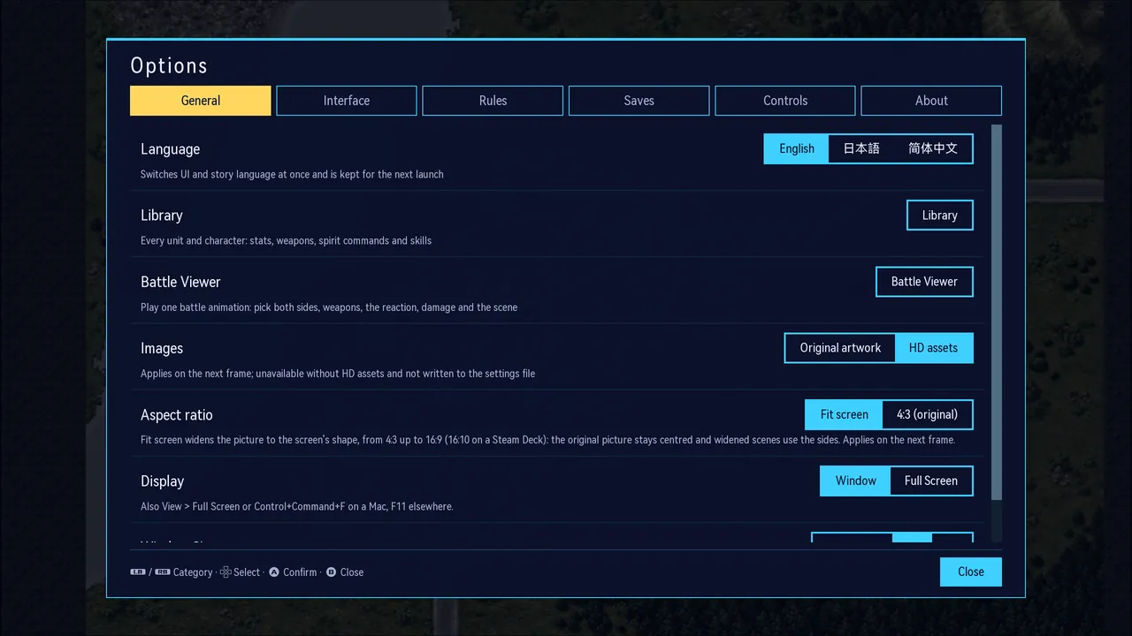The image size is (1132, 636).
Task: Switch to the Interface tab
Action: pyautogui.click(x=347, y=101)
